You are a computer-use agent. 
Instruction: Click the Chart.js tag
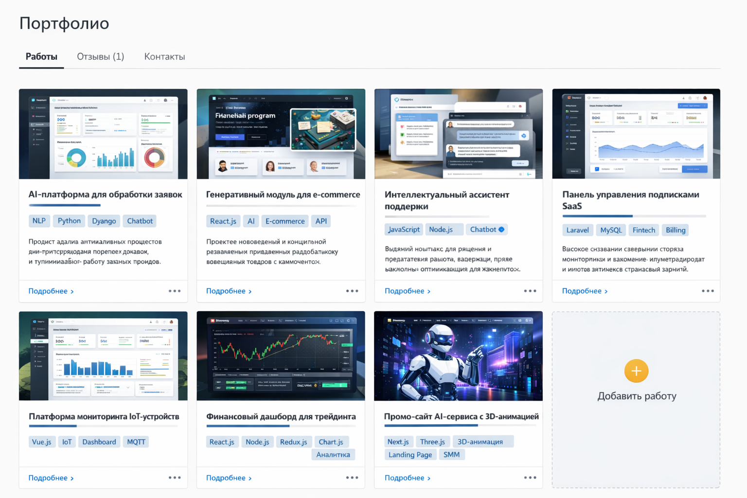click(331, 442)
